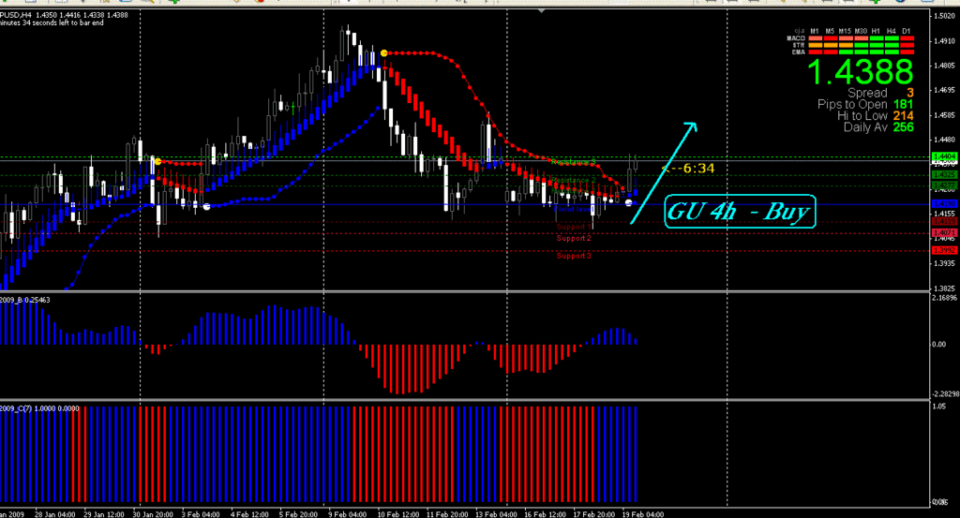Screen dimensions: 960x518
Task: Click the M15 timeframe column header
Action: coord(845,31)
